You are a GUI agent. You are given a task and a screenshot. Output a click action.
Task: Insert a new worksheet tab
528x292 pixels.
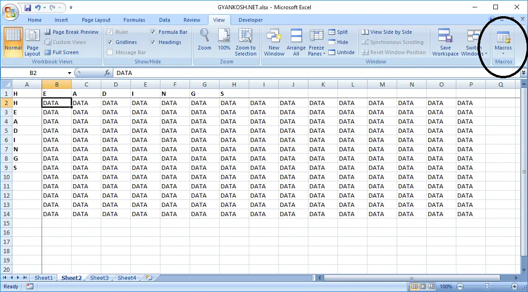(x=149, y=278)
